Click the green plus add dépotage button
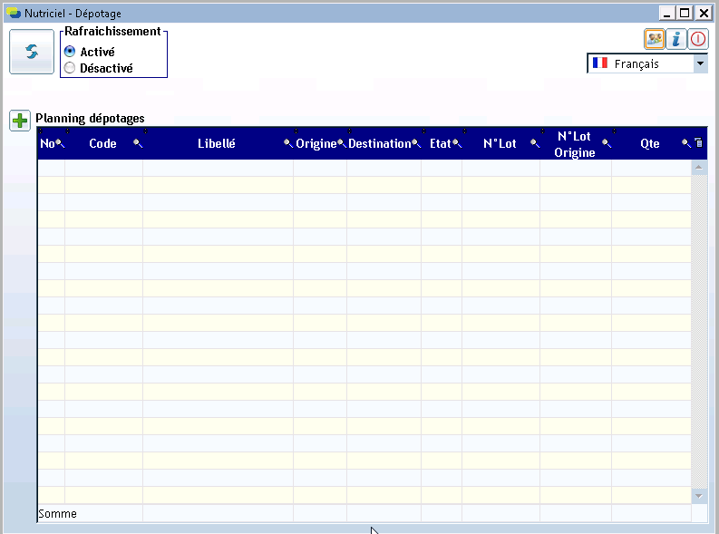This screenshot has height=534, width=719. [20, 121]
